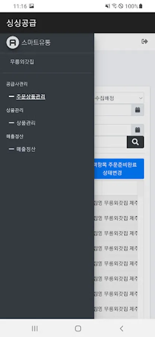Screen dimensions: 155x337
Task: Tap the 싱싱공급 app title
Action: (21, 23)
